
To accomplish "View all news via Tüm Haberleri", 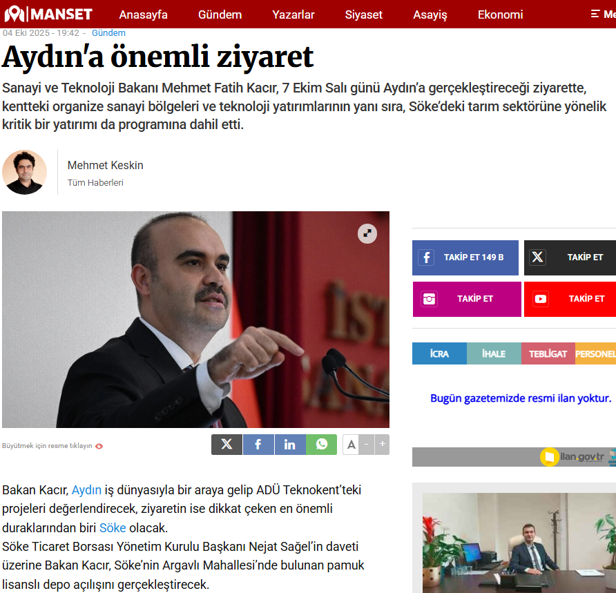I will (x=95, y=183).
